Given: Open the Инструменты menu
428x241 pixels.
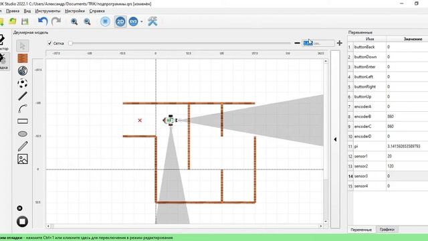Looking at the screenshot, I should point(47,11).
